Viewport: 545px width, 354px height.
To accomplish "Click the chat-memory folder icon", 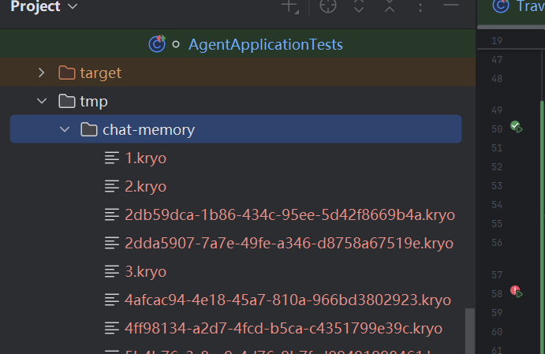I will (x=89, y=129).
